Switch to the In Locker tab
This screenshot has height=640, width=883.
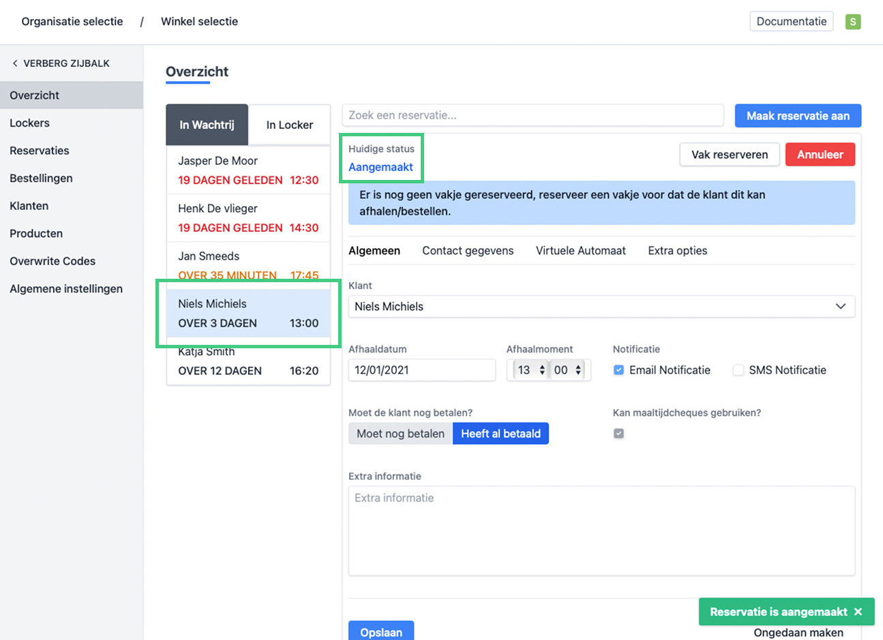289,125
